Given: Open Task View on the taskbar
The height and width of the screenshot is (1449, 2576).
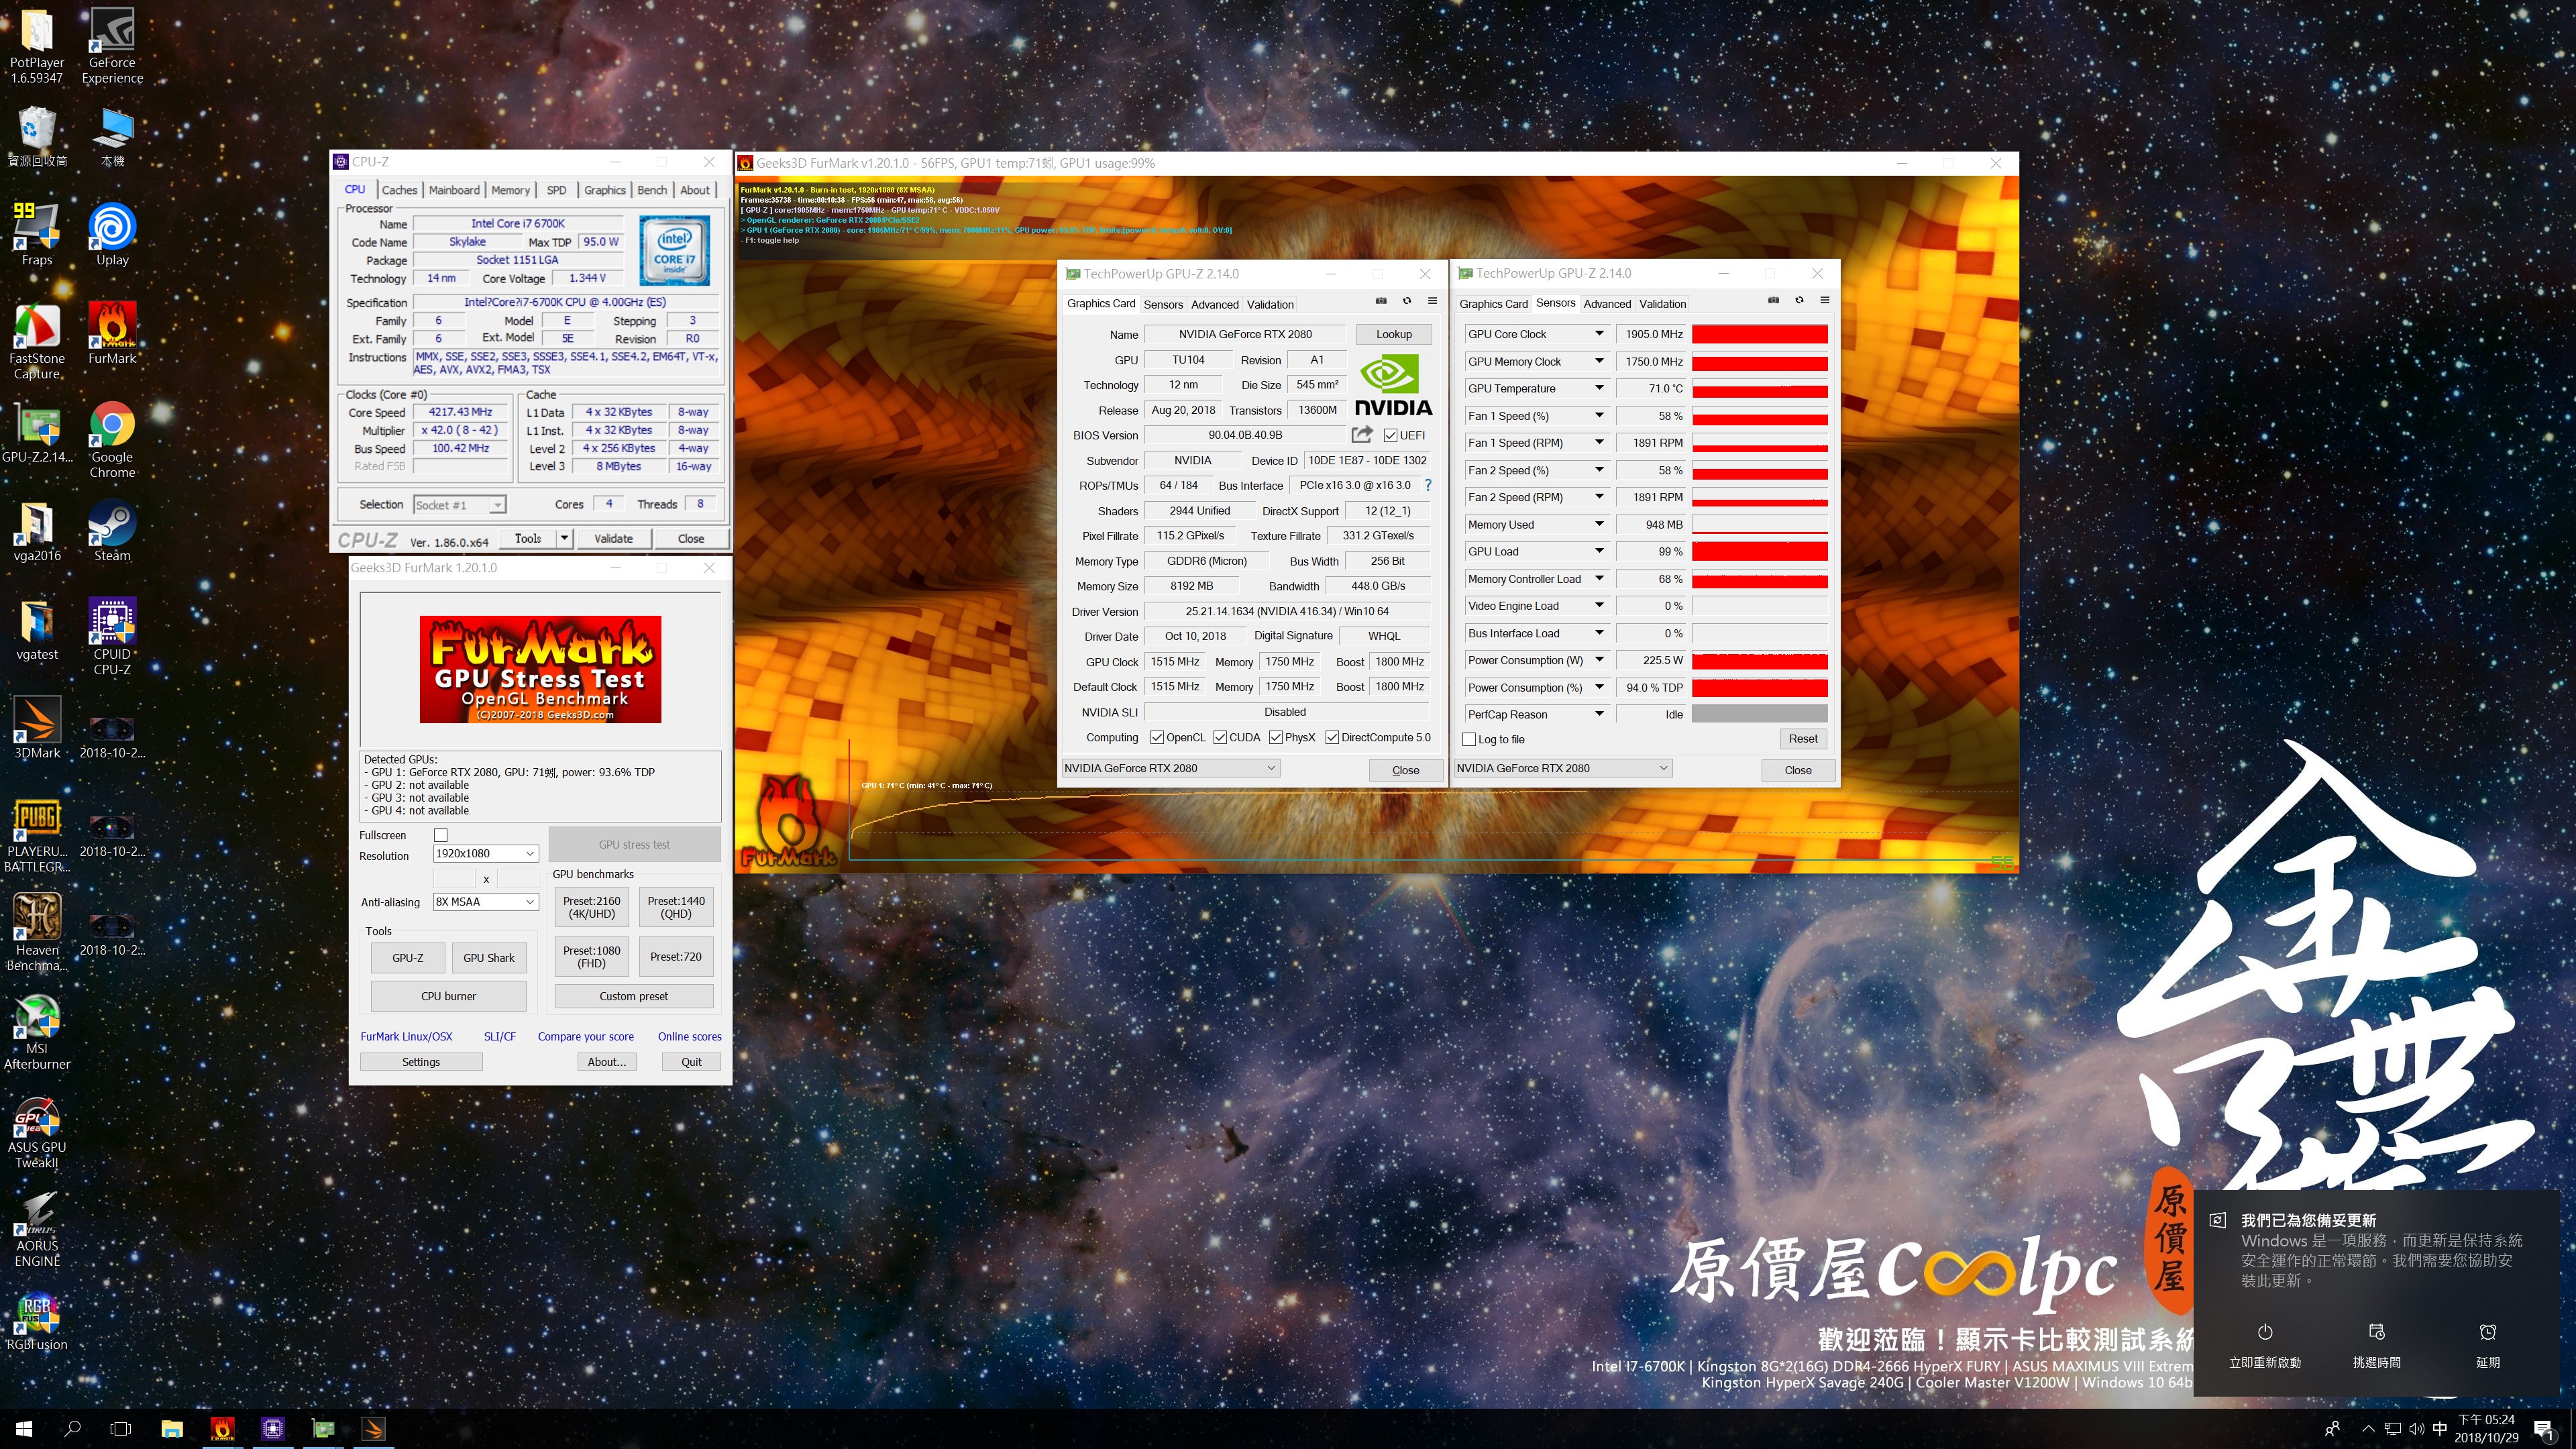Looking at the screenshot, I should [120, 1428].
